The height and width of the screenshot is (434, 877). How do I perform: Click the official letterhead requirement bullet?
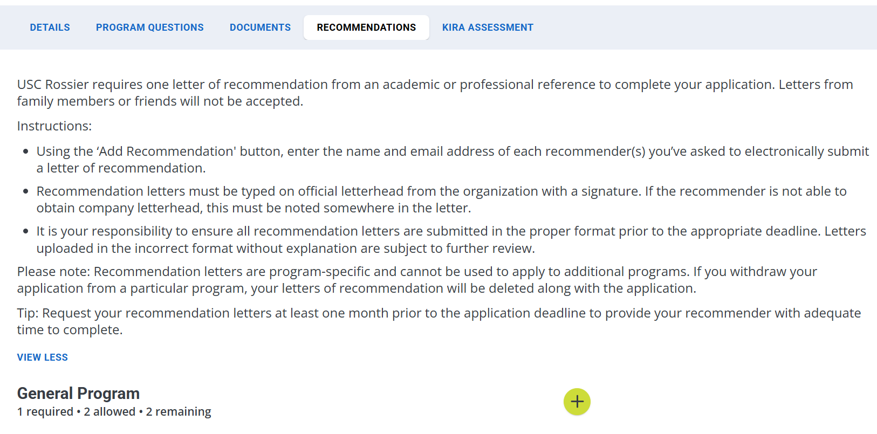(441, 199)
